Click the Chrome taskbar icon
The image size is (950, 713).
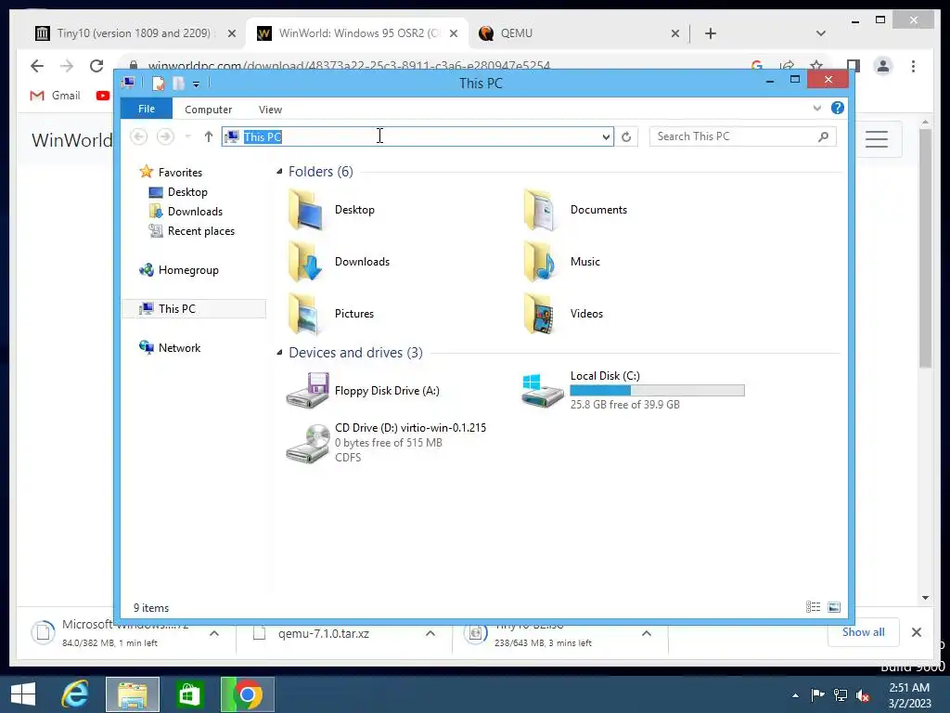247,694
